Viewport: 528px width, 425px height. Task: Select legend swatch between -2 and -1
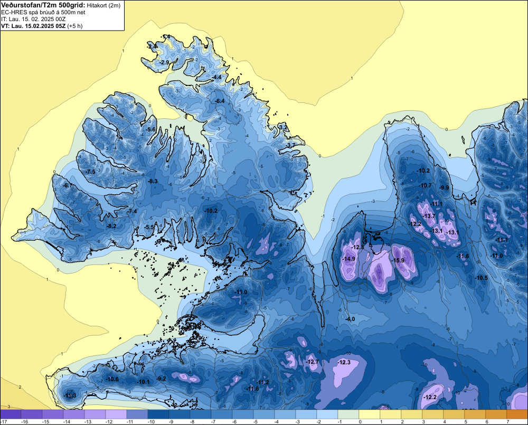327,414
